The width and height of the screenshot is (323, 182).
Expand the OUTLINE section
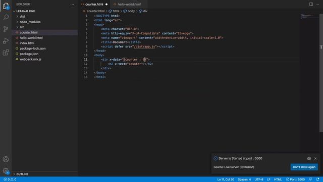(22, 174)
